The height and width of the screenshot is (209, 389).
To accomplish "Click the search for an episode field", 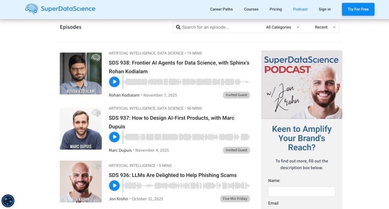I will tap(220, 27).
